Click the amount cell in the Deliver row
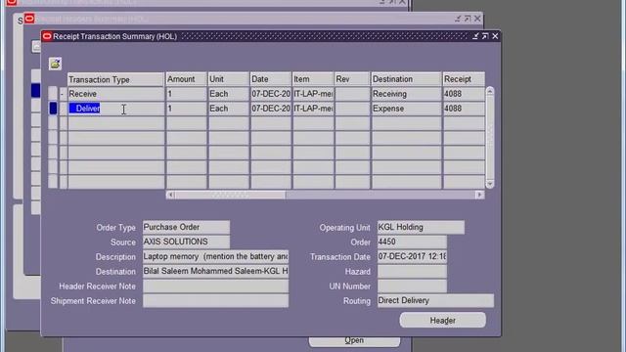This screenshot has width=626, height=352. (x=187, y=109)
